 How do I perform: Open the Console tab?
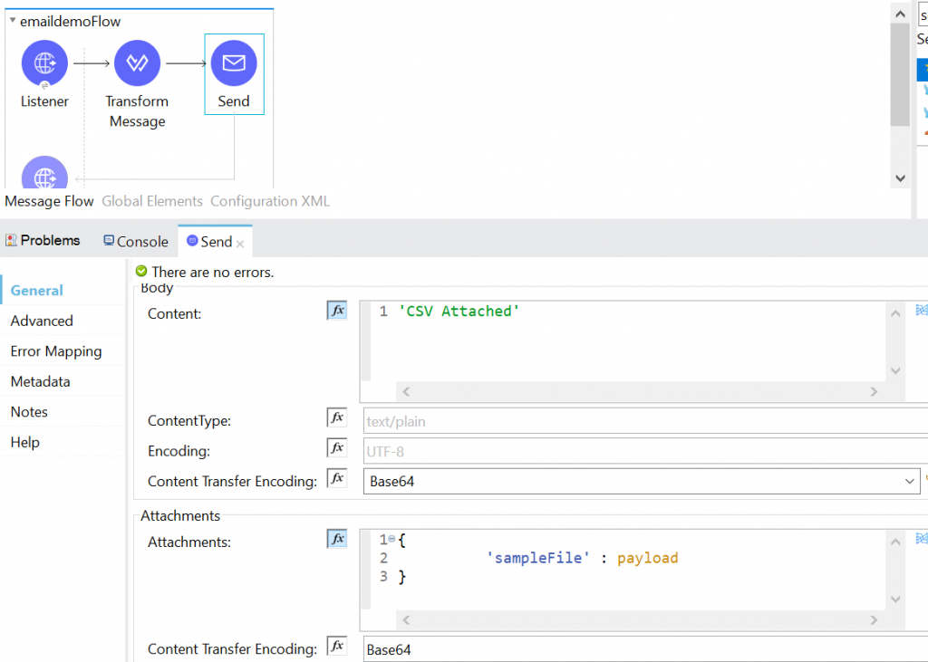pos(134,241)
